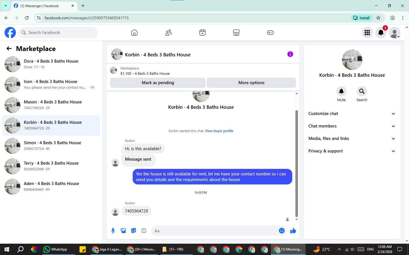409x255 pixels.
Task: Open conversation information purple icon
Action: point(290,54)
